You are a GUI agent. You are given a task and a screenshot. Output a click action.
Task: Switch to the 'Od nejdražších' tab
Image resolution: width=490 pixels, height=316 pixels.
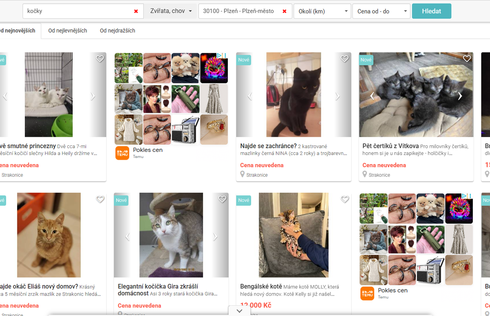click(x=118, y=31)
